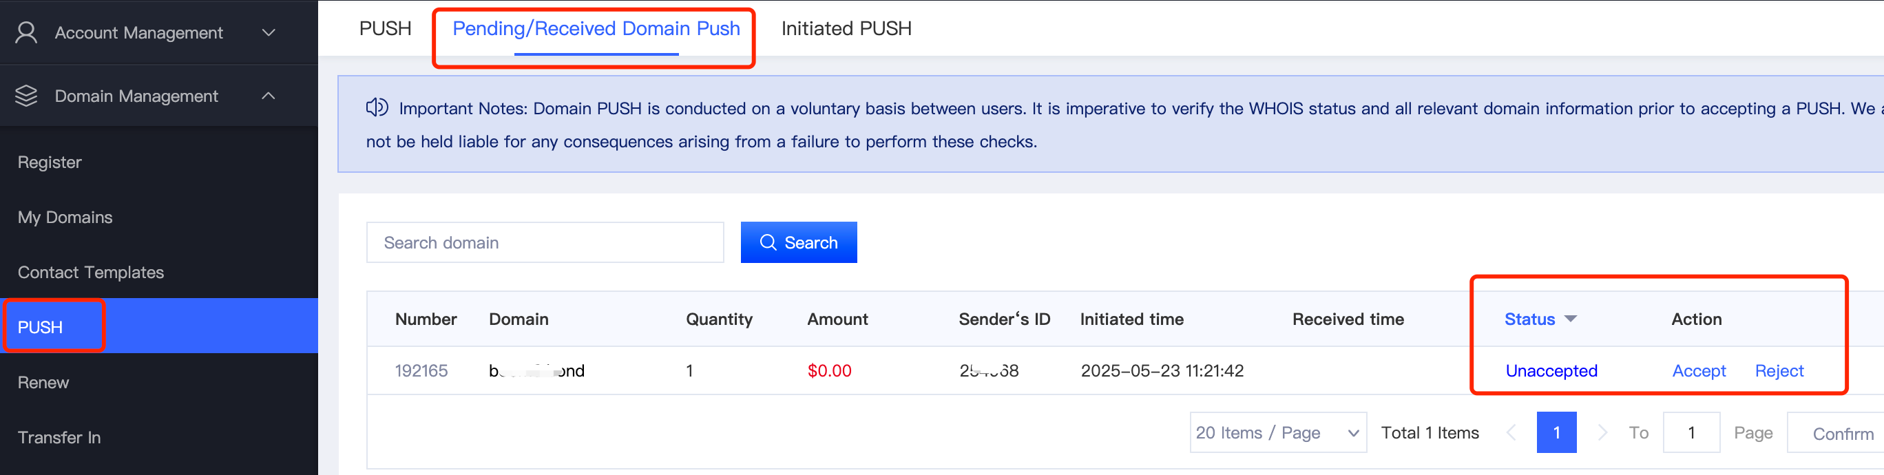The width and height of the screenshot is (1884, 475).
Task: Click the Status sort arrow icon
Action: [1570, 319]
